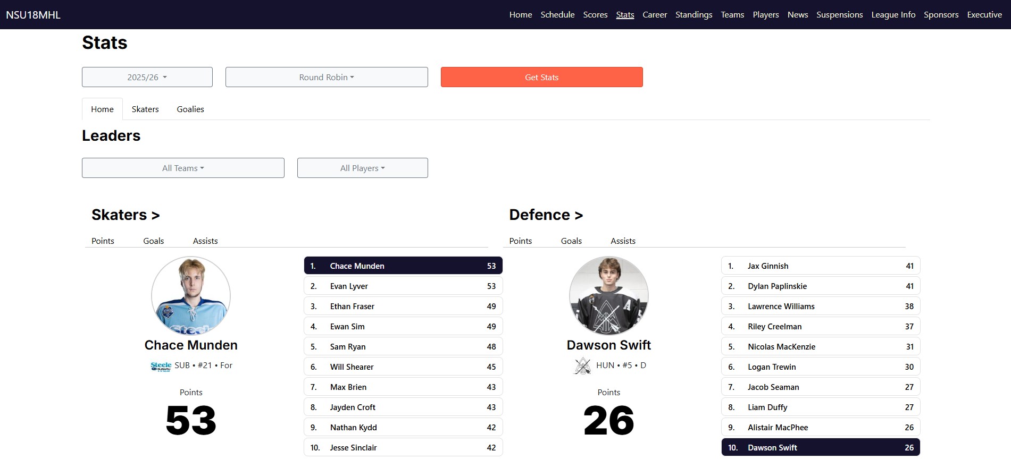Click Chace Munden name under photo
Viewport: 1011px width, 468px height.
191,345
